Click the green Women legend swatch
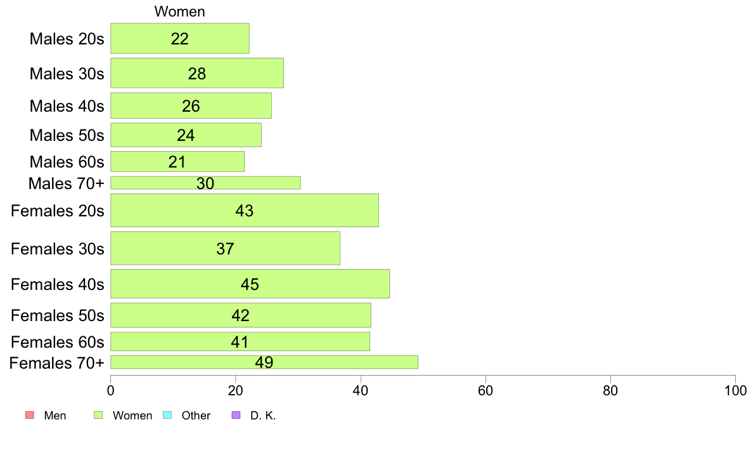The height and width of the screenshot is (467, 753). tap(98, 415)
